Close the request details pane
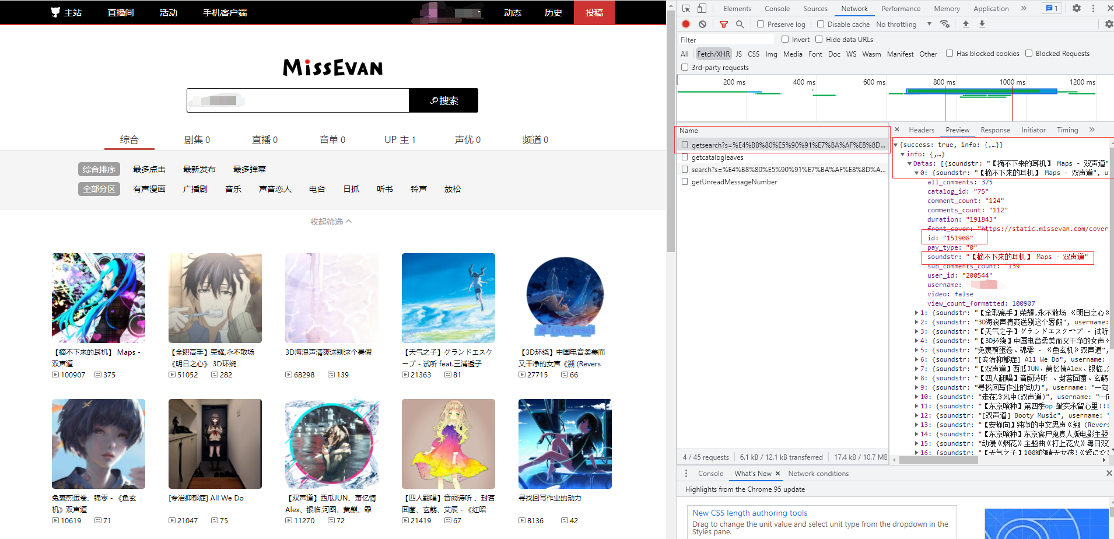Image resolution: width=1114 pixels, height=539 pixels. [897, 129]
